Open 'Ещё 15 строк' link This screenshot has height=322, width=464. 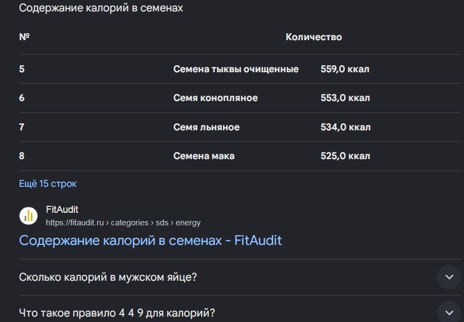(x=48, y=184)
